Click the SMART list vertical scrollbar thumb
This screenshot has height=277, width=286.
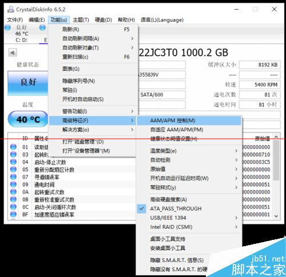(276, 160)
